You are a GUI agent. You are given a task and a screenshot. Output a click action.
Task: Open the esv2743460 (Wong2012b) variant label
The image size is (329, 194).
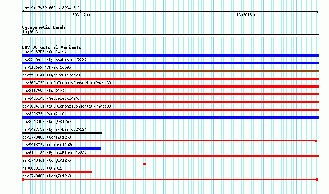click(47, 137)
